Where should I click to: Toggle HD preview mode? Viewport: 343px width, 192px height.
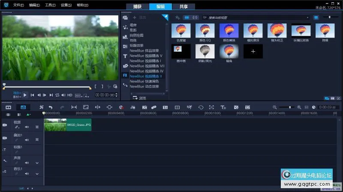click(69, 95)
